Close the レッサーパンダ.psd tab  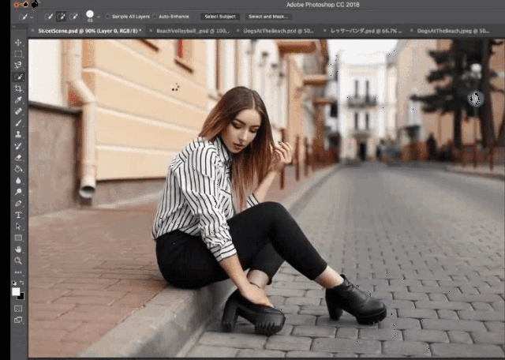pos(324,31)
